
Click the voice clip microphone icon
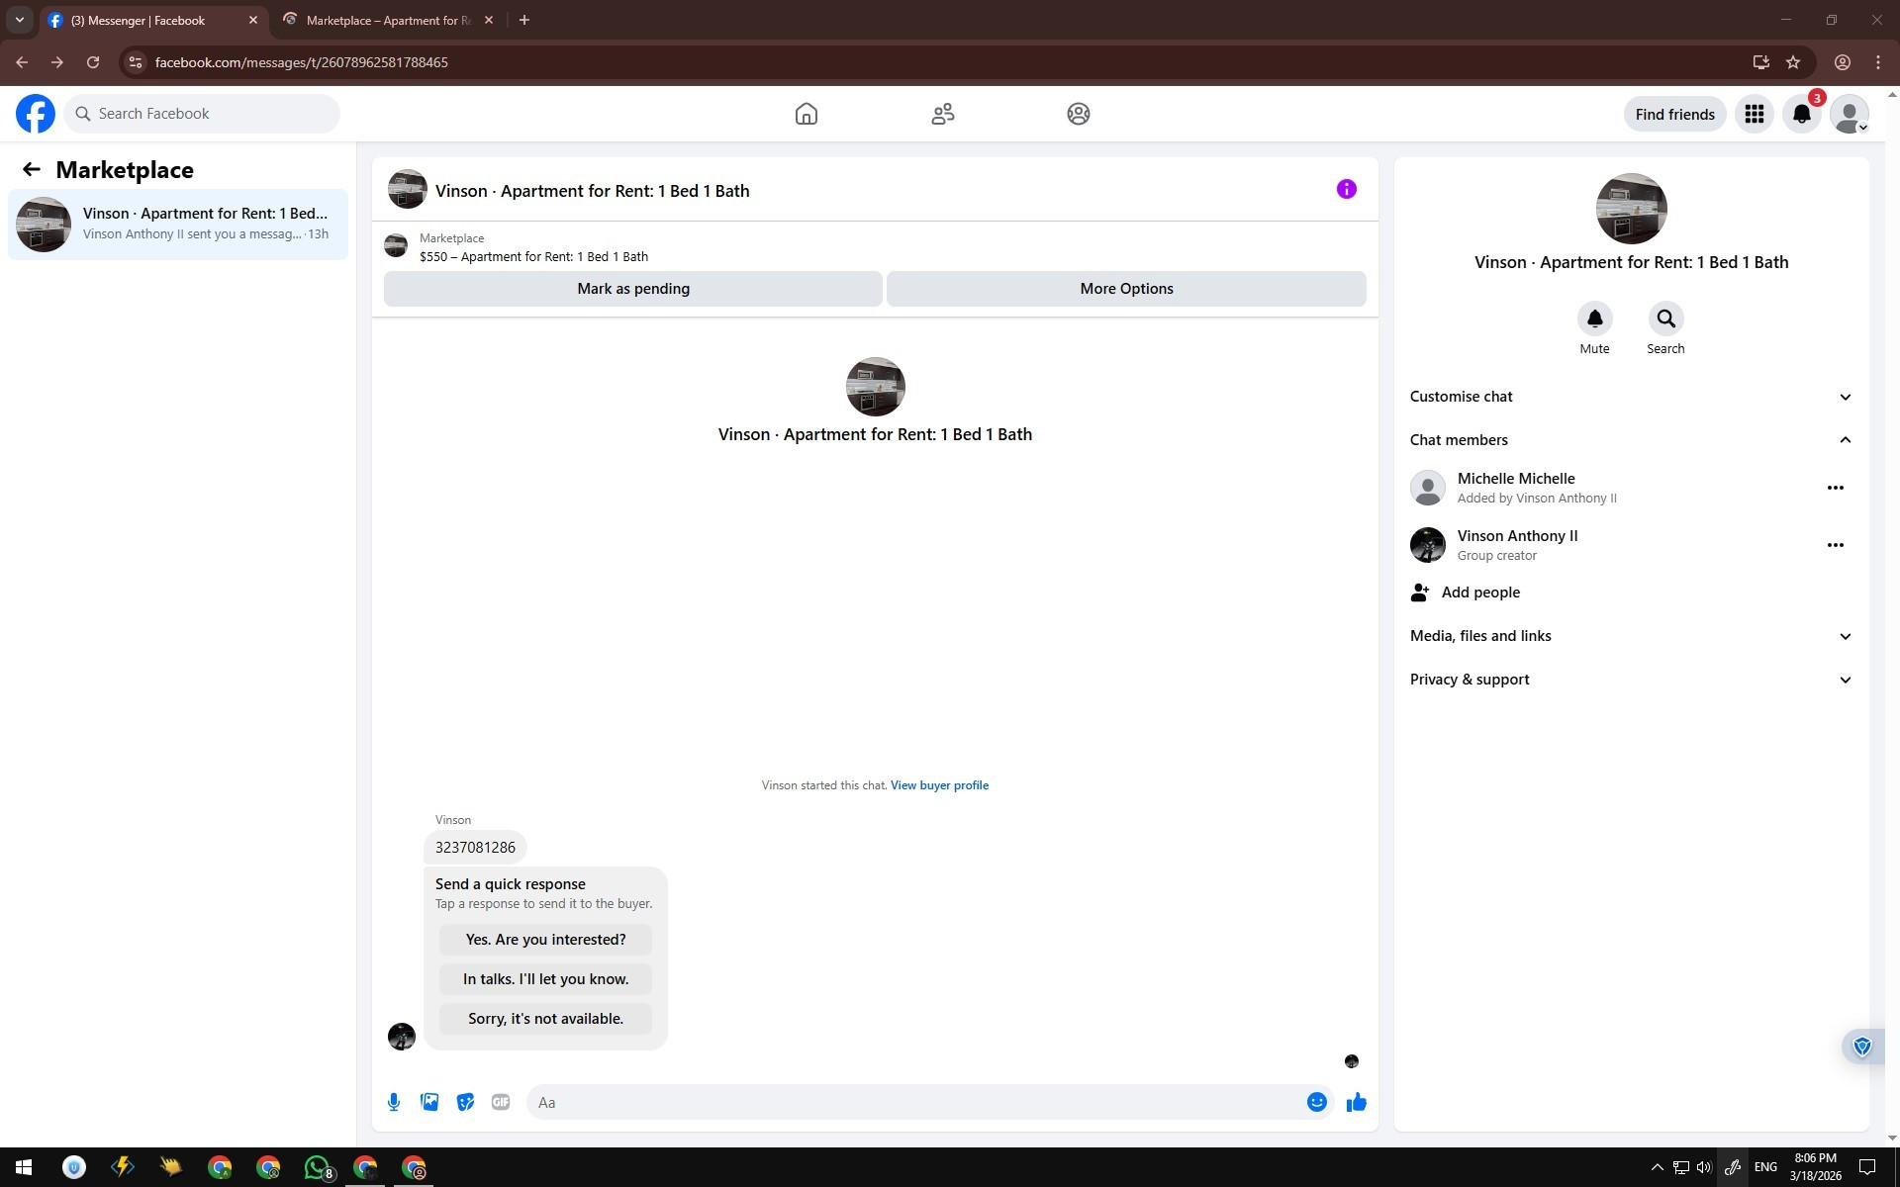pos(394,1102)
